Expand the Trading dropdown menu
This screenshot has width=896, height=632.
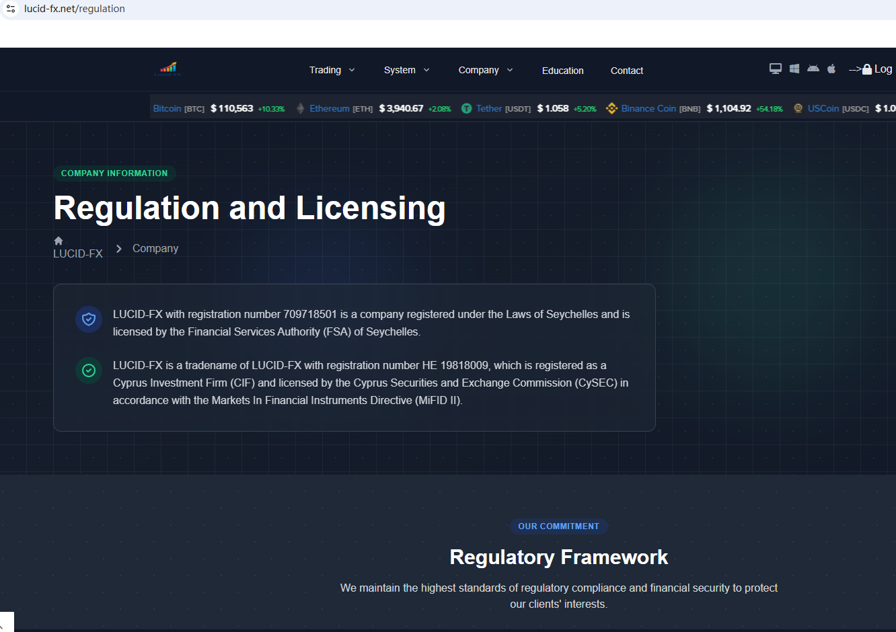(x=332, y=70)
